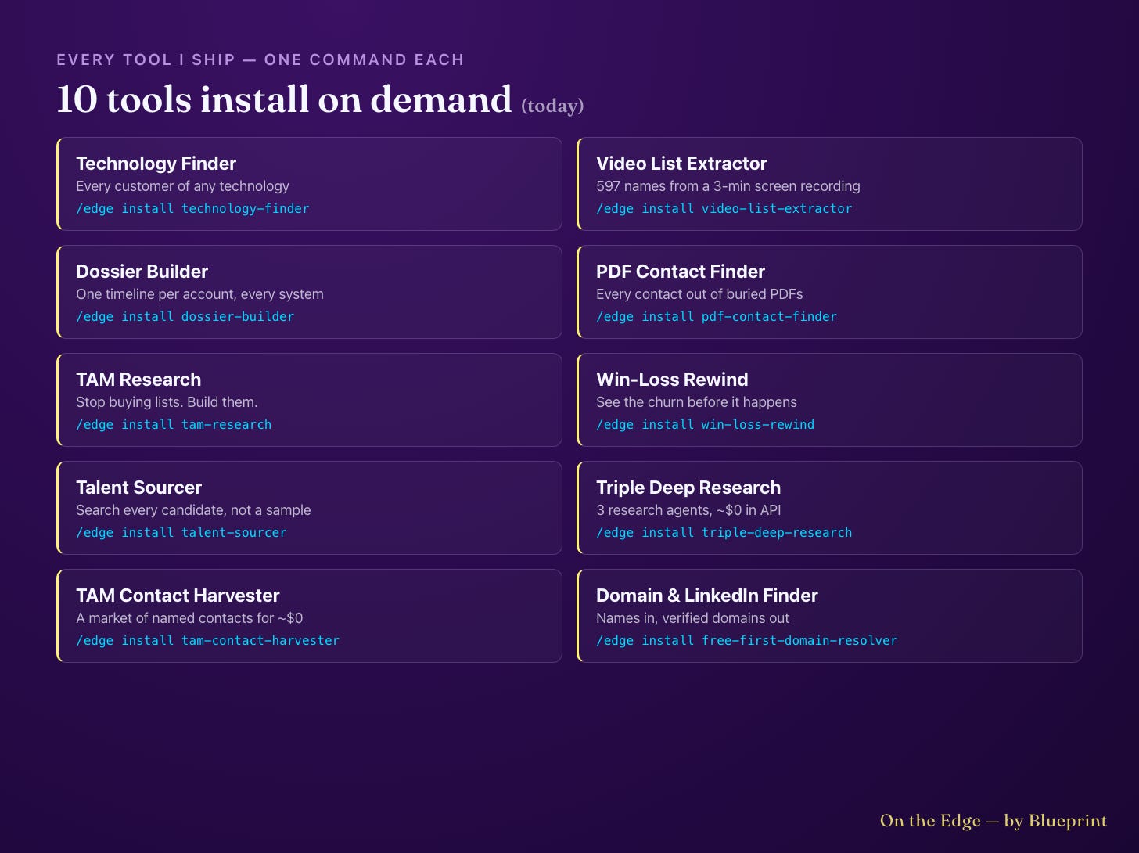This screenshot has height=853, width=1139.
Task: Click "/edge install win-loss-rewind" command text
Action: point(706,425)
